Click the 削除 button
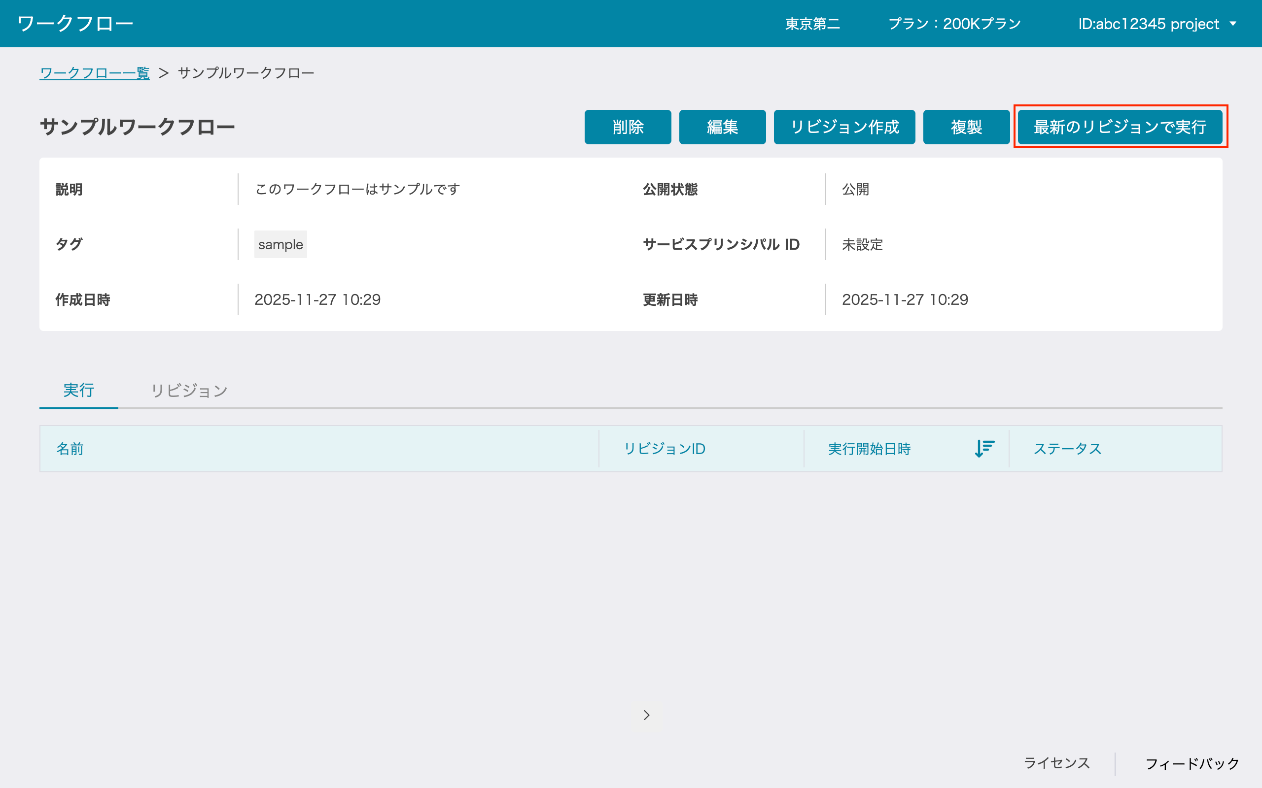The height and width of the screenshot is (788, 1262). point(628,127)
